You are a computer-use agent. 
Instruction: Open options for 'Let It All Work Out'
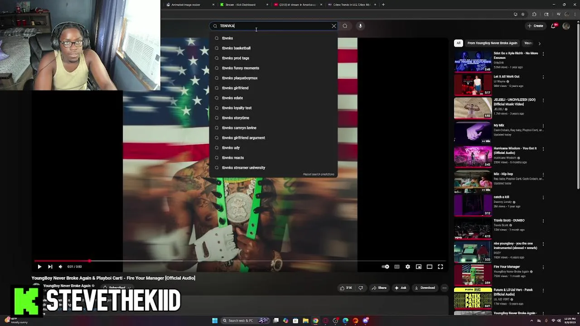(x=543, y=77)
